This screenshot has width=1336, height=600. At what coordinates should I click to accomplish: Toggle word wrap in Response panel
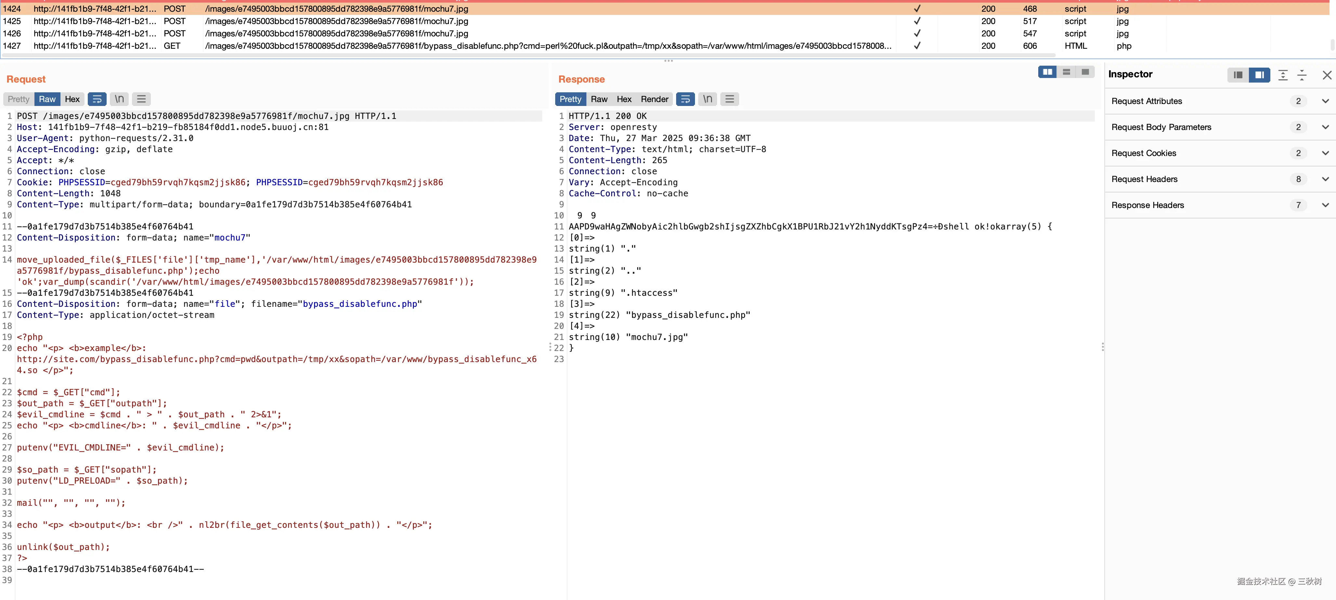click(x=685, y=99)
